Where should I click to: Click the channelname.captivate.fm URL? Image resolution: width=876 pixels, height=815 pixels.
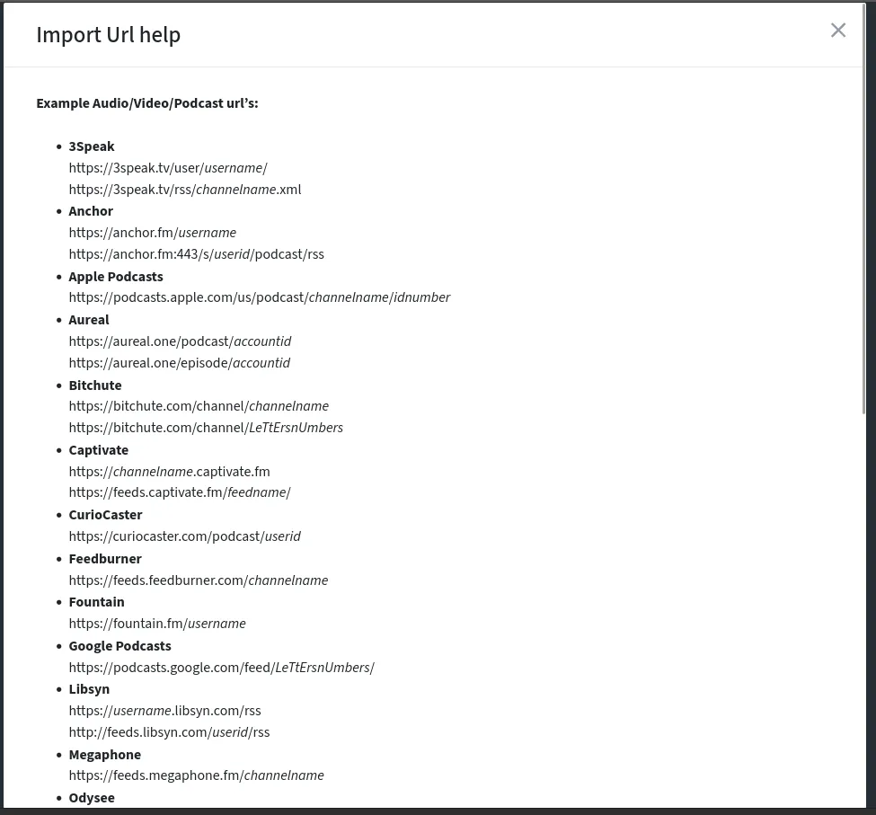(x=169, y=472)
